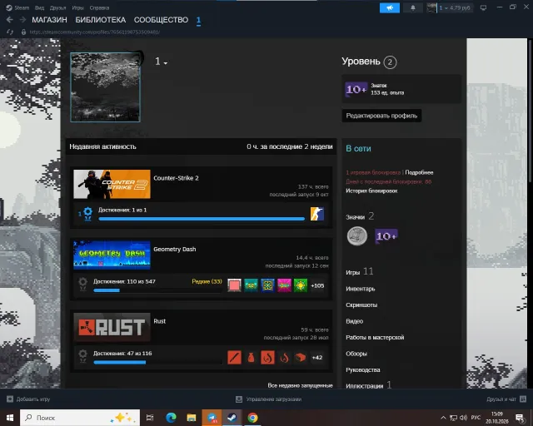Viewport: 533px width, 426px height.
Task: Open the Редкие (33) rare achievements link
Action: [x=207, y=281]
